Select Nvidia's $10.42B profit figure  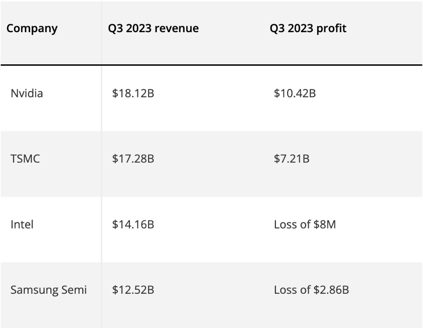[x=295, y=93]
